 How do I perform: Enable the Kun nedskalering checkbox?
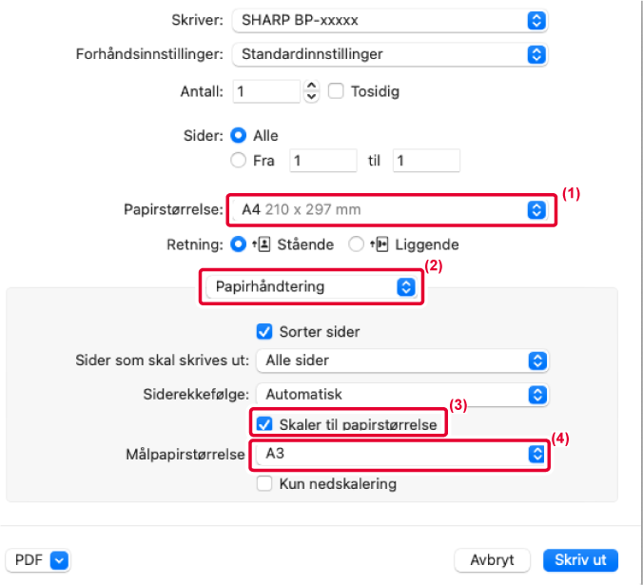(264, 484)
